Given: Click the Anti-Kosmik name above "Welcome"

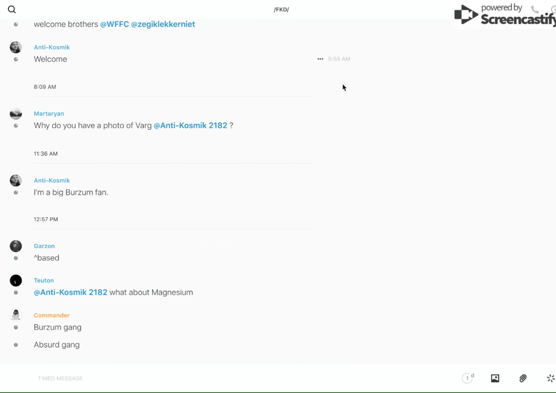Looking at the screenshot, I should click(x=52, y=47).
